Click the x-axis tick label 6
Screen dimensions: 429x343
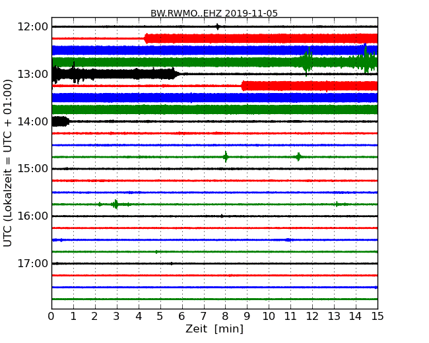point(181,317)
